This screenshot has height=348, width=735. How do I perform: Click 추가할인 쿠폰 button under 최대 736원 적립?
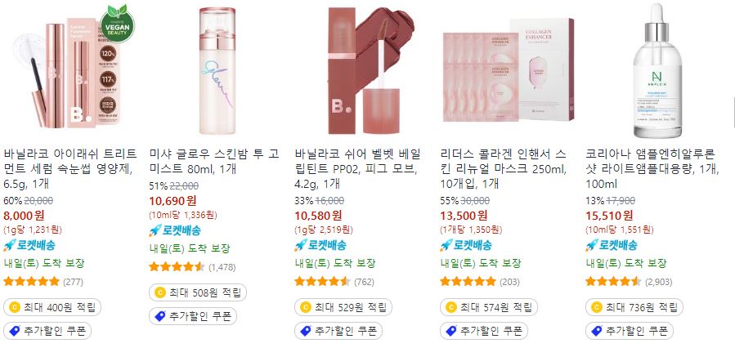point(630,331)
